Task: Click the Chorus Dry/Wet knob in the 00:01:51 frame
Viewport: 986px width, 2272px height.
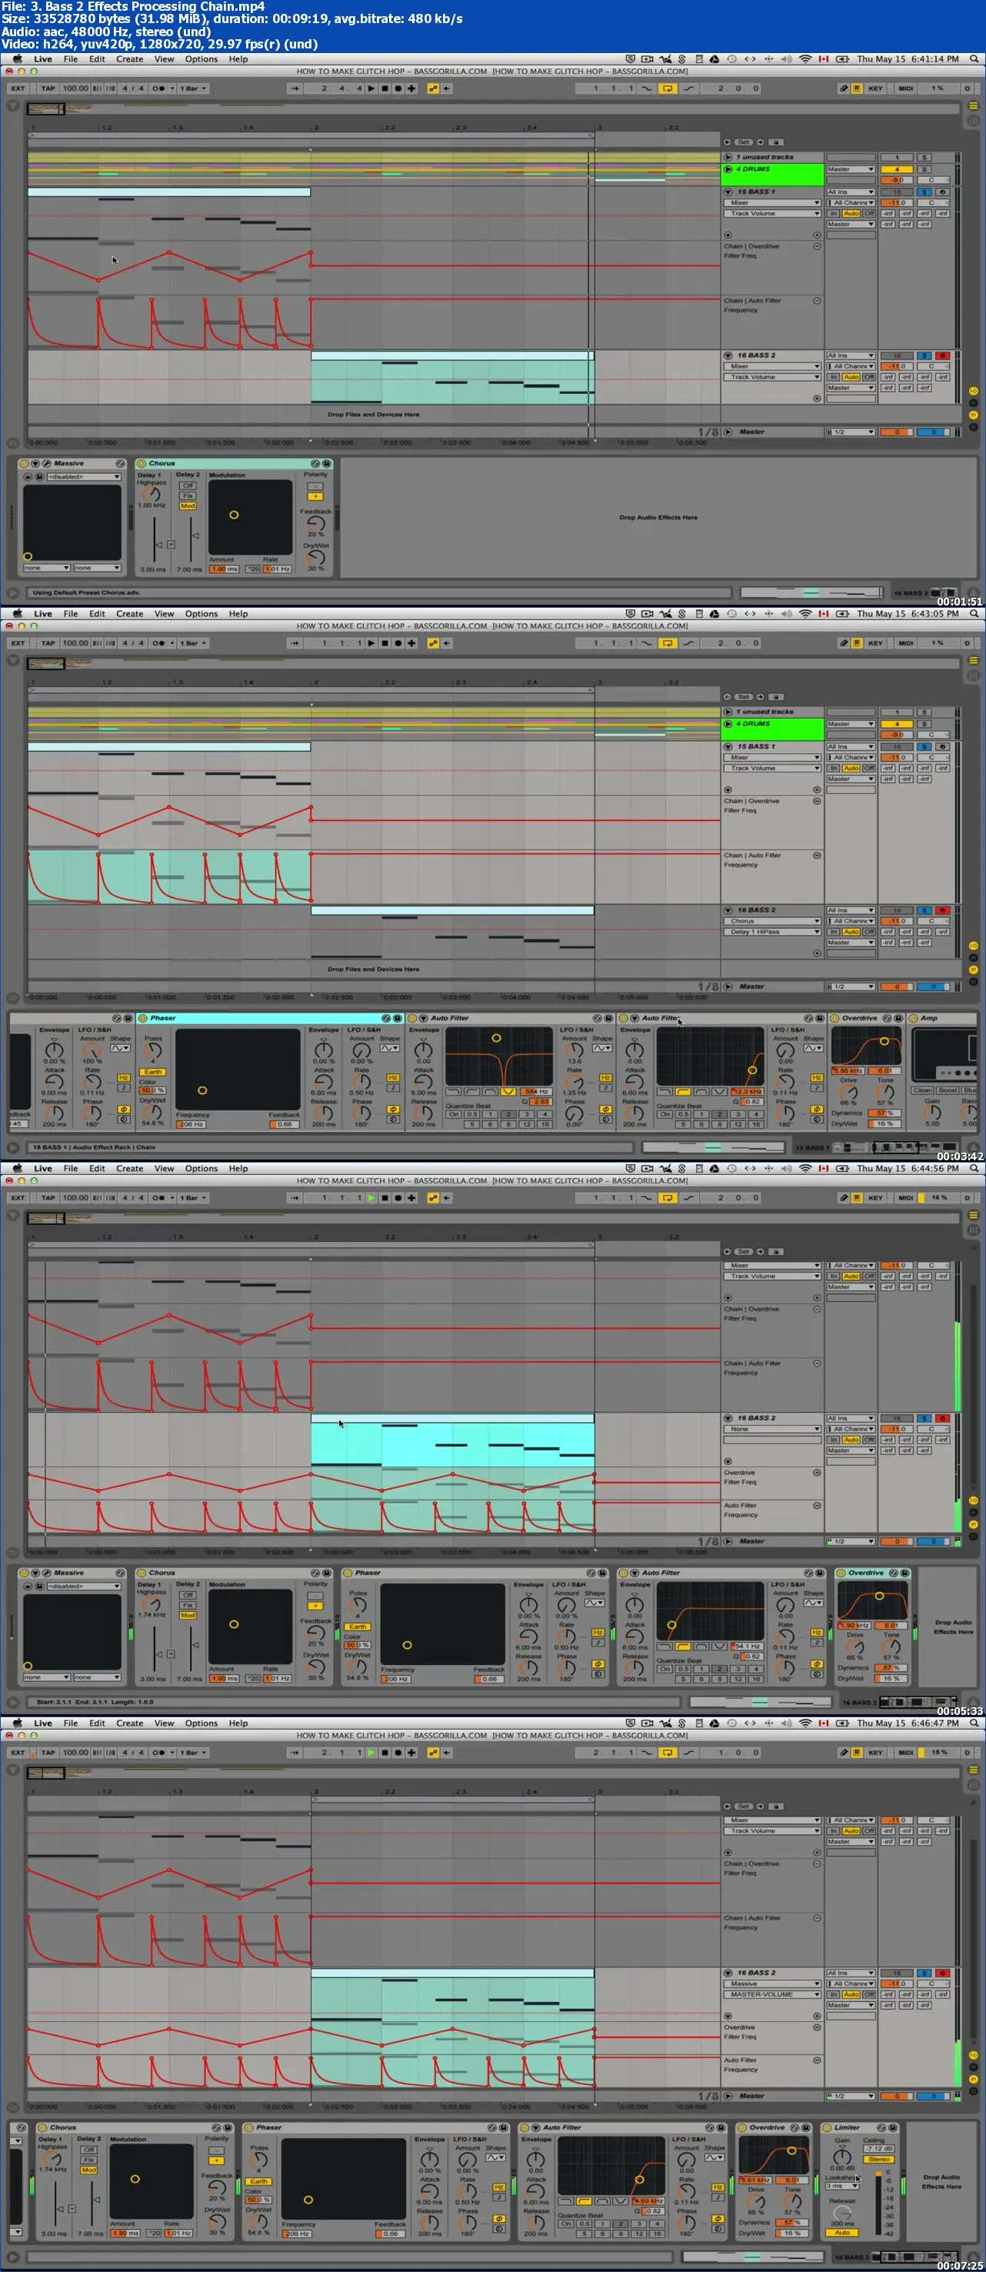Action: click(x=315, y=557)
